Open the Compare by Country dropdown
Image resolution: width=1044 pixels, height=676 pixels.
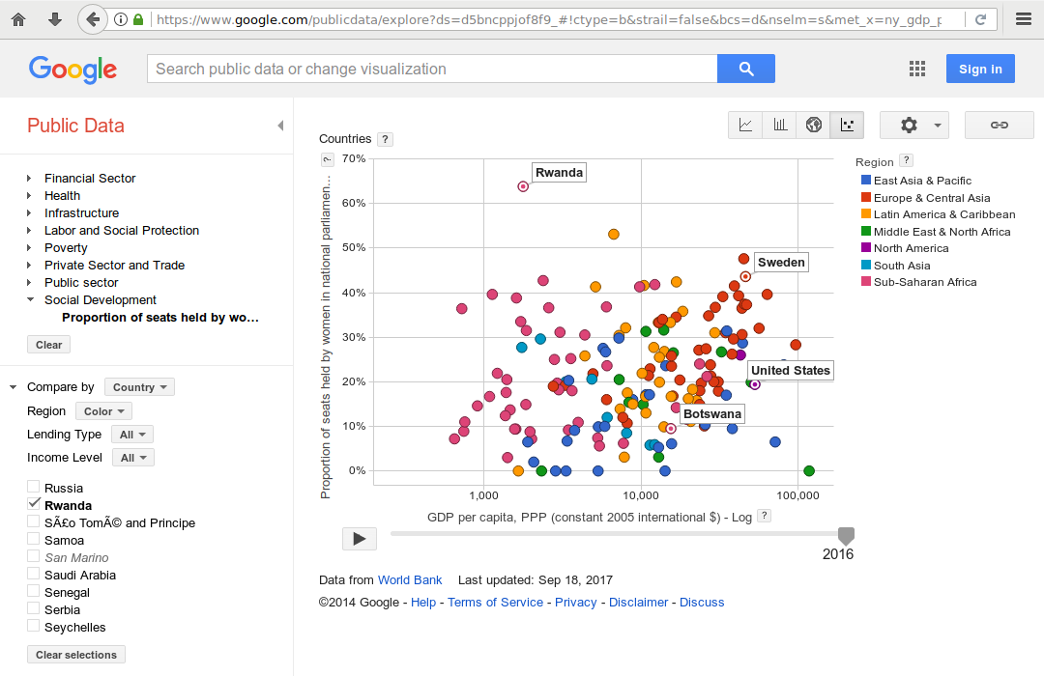[x=139, y=387]
